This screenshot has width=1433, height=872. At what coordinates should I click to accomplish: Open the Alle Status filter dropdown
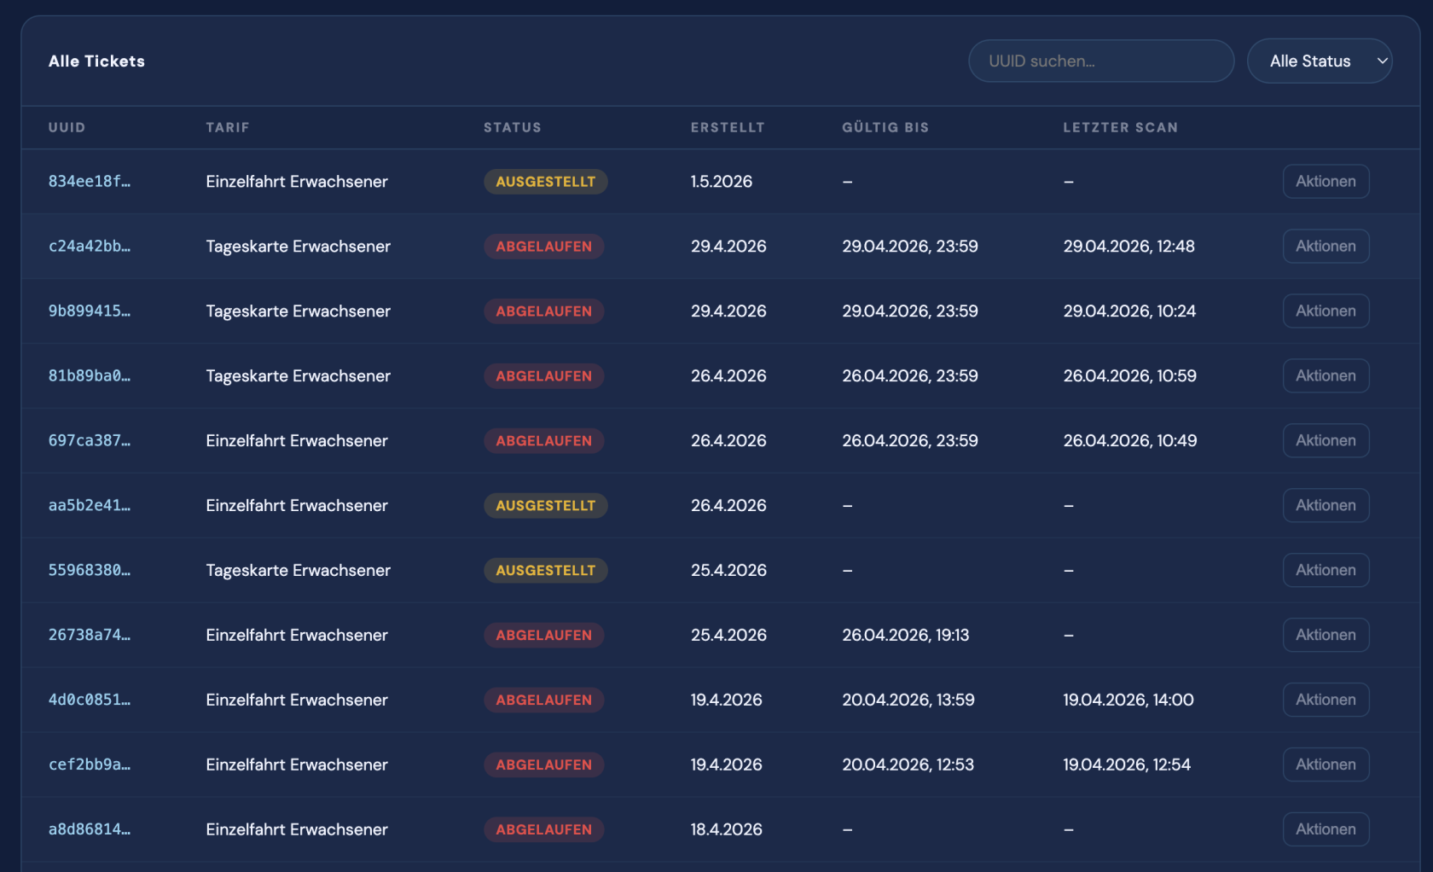(1320, 61)
